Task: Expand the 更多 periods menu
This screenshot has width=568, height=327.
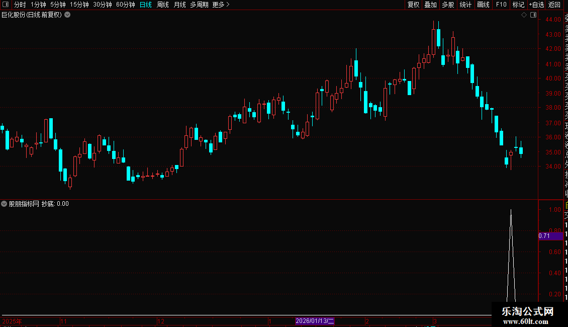Action: click(x=221, y=5)
